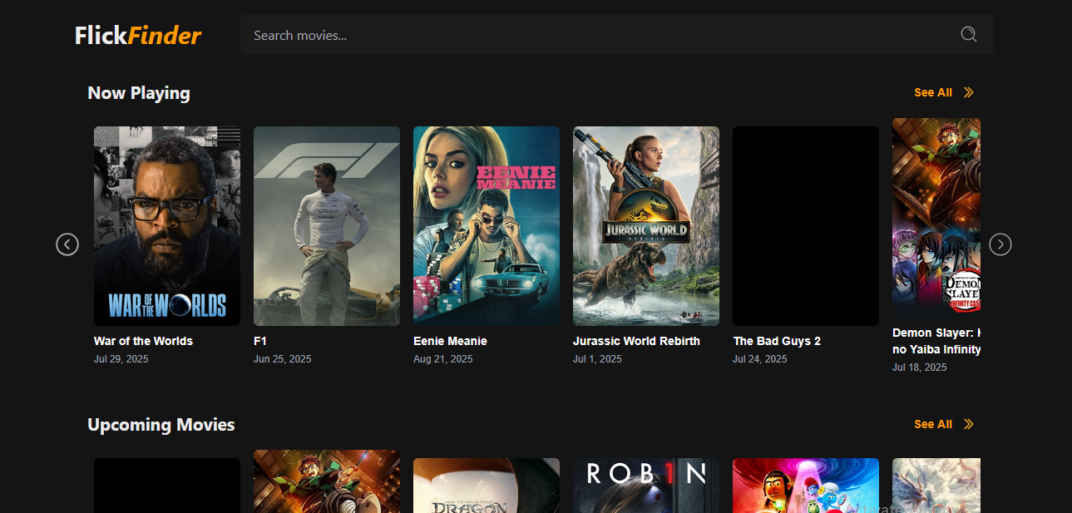Screen dimensions: 1072x513
Task: Click the Jul 18, 2025 release date
Action: tap(920, 367)
